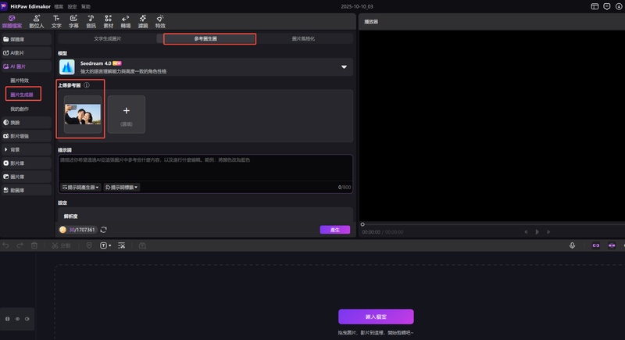Open the 數位人 digital human tool
Viewport: 625px width, 340px height.
pos(35,20)
